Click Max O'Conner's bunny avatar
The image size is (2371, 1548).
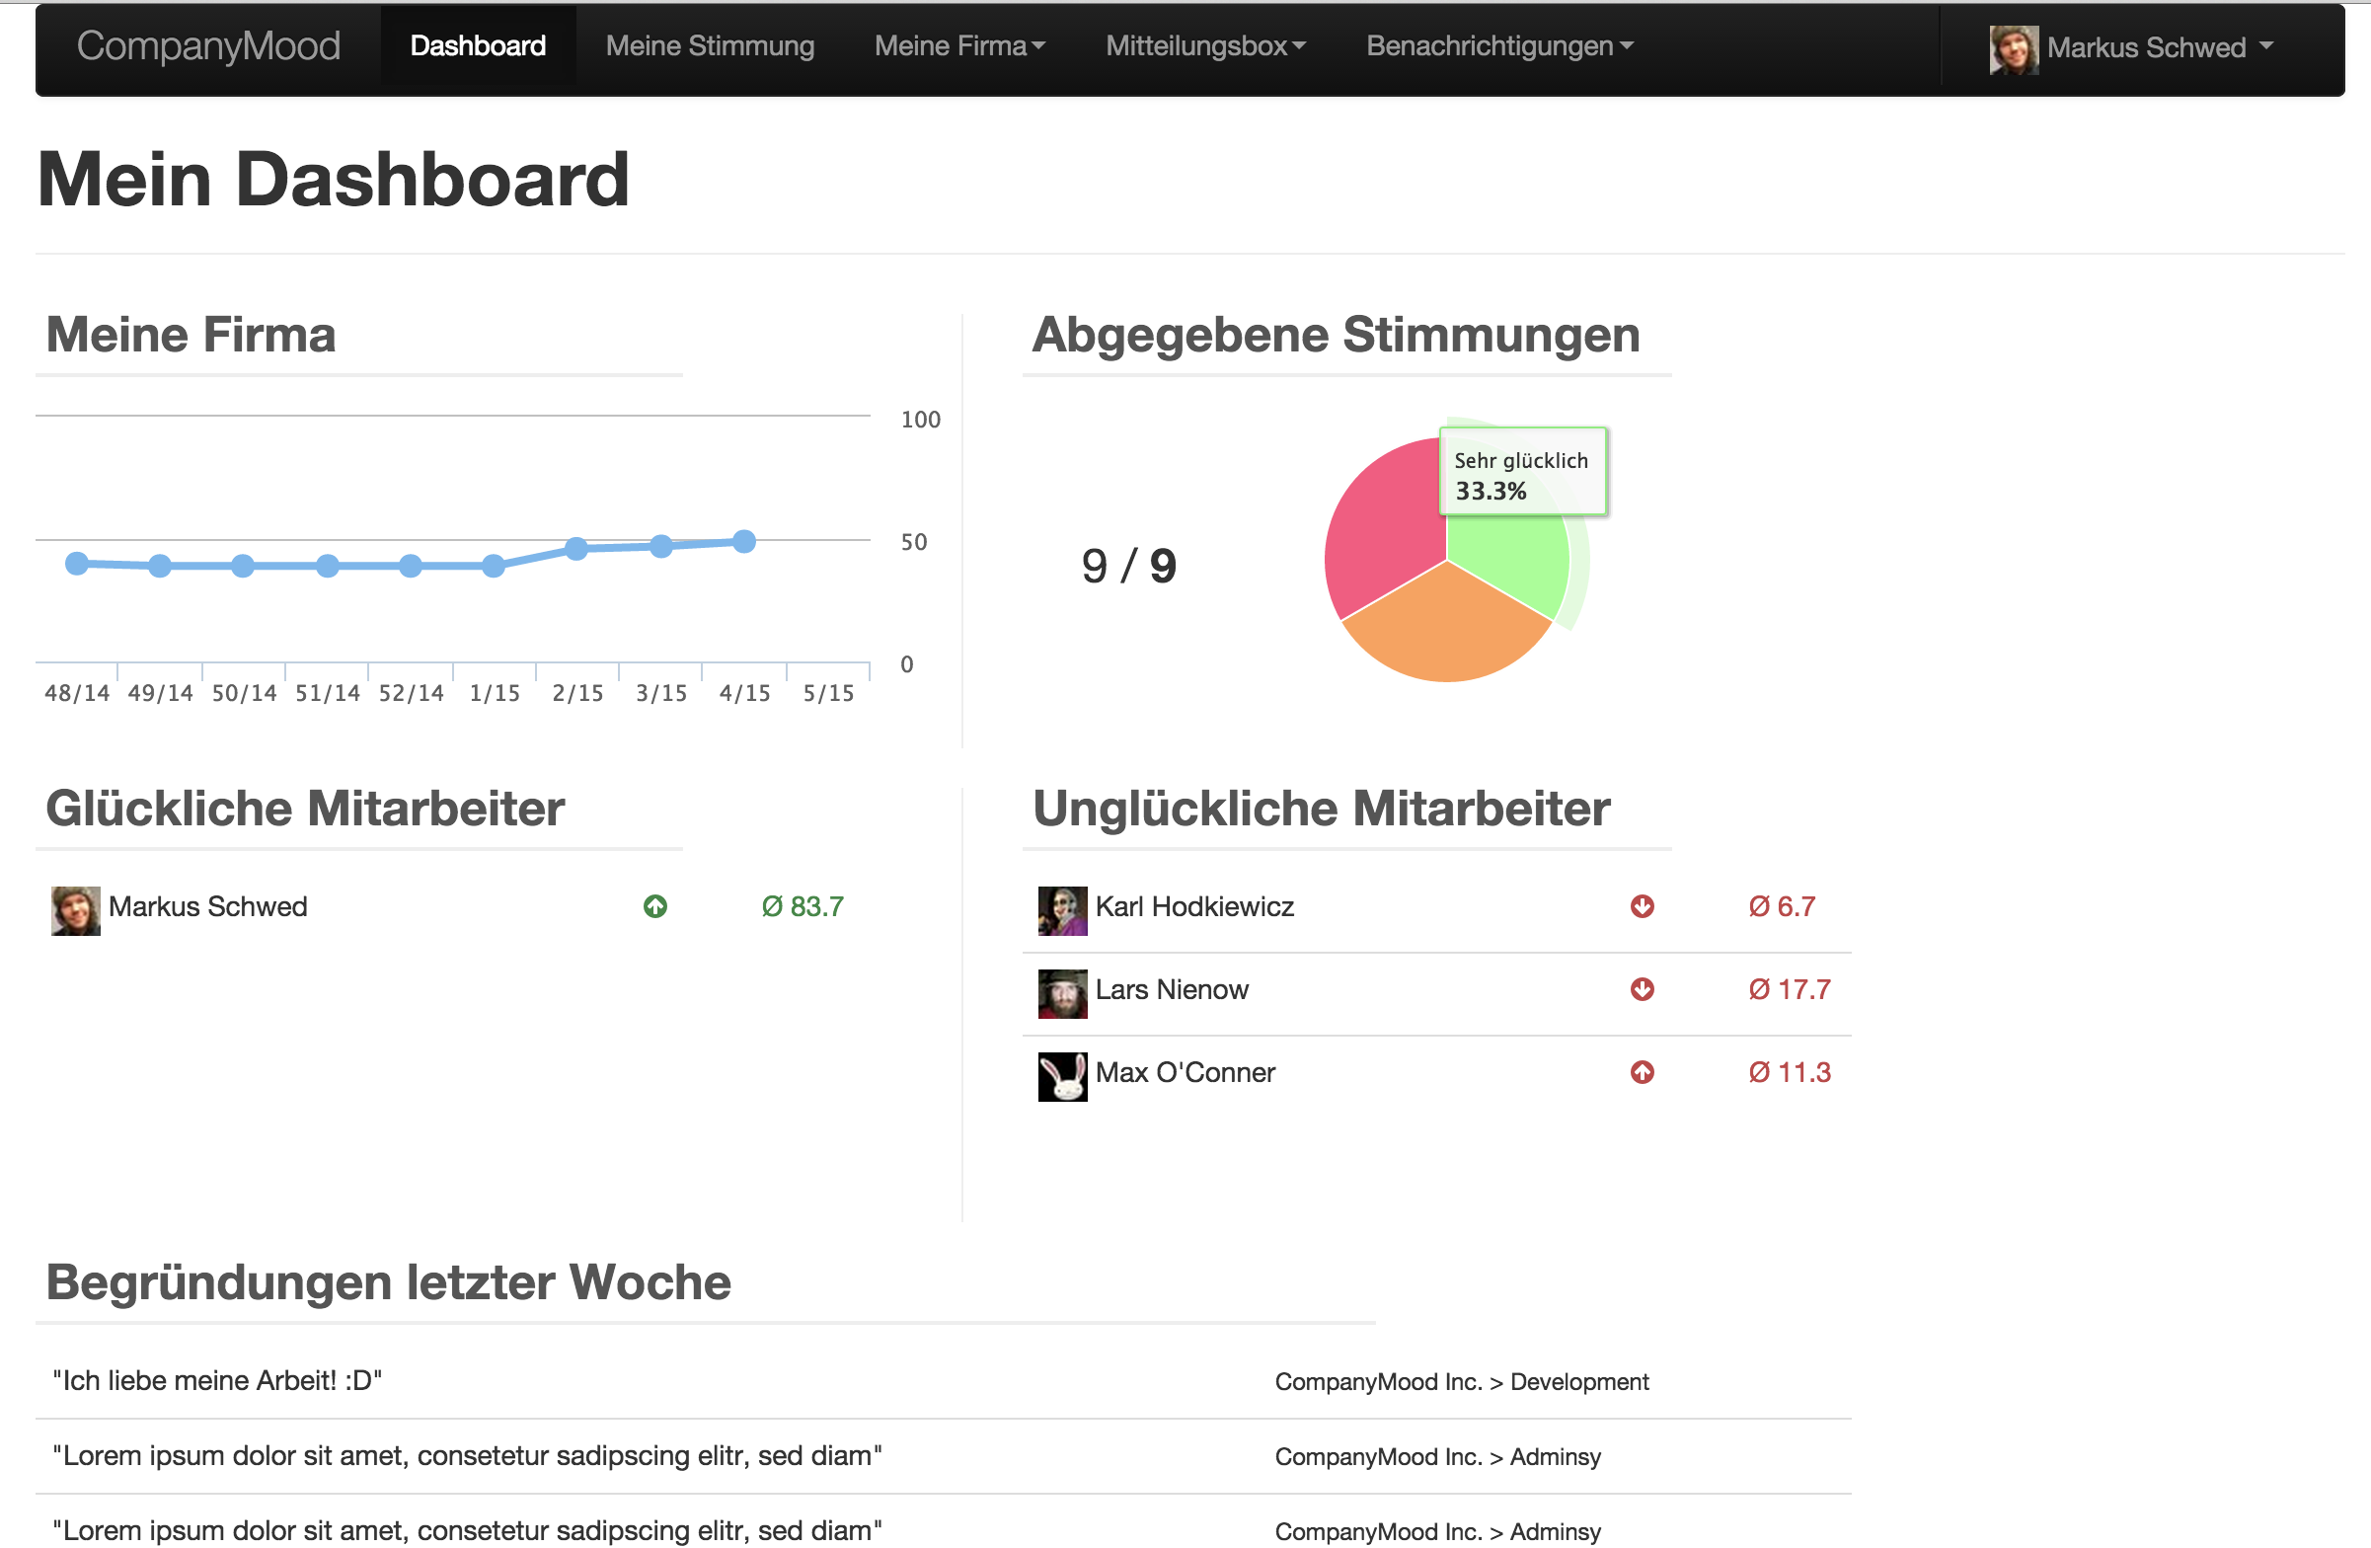pyautogui.click(x=1062, y=1076)
